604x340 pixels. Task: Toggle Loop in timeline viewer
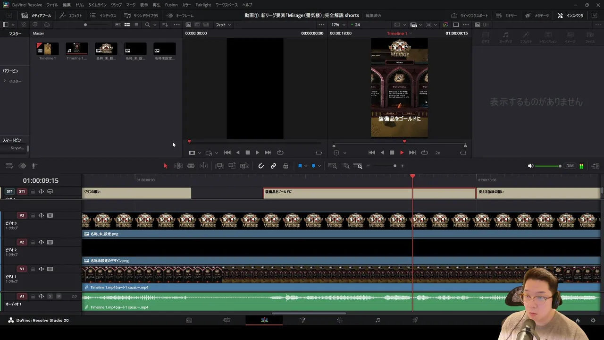[x=424, y=153]
